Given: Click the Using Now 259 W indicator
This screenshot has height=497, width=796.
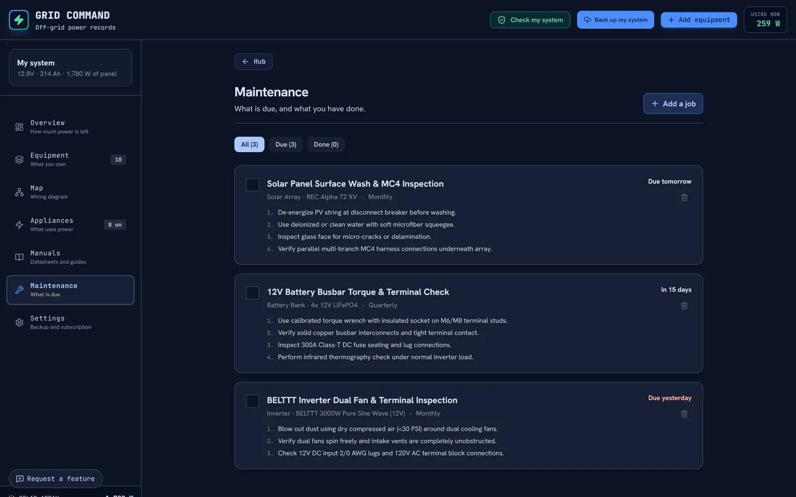Looking at the screenshot, I should [765, 20].
